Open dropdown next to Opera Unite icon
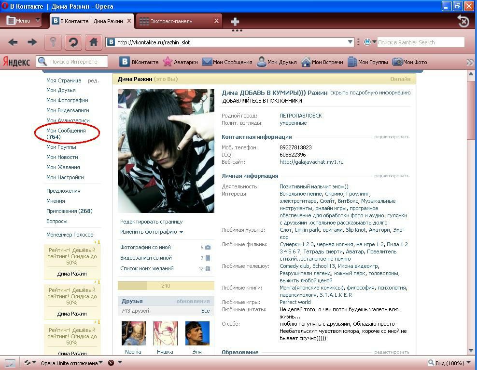 [x=120, y=362]
